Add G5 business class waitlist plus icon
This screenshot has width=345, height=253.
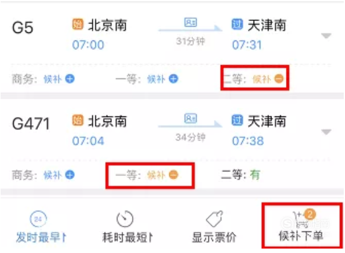pyautogui.click(x=70, y=79)
